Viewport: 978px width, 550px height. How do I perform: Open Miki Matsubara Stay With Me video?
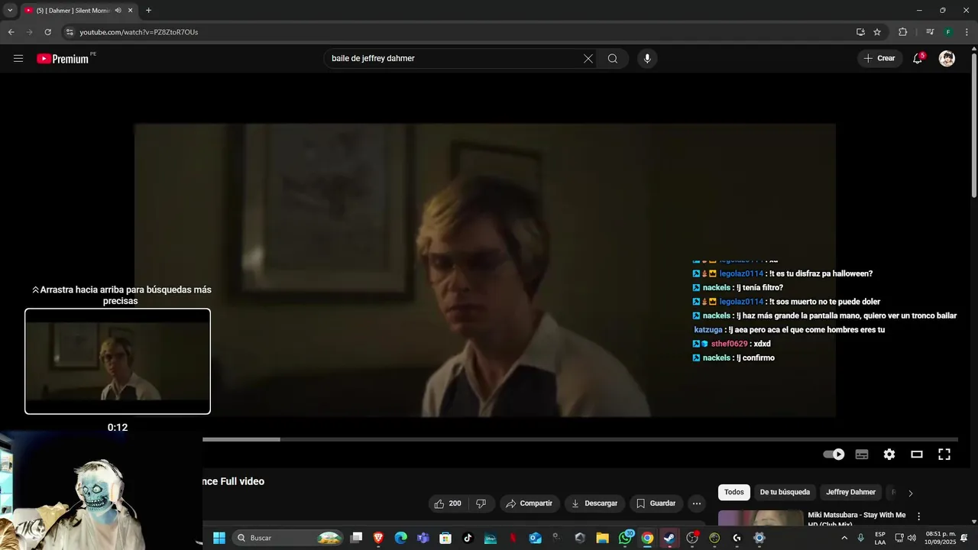point(857,519)
